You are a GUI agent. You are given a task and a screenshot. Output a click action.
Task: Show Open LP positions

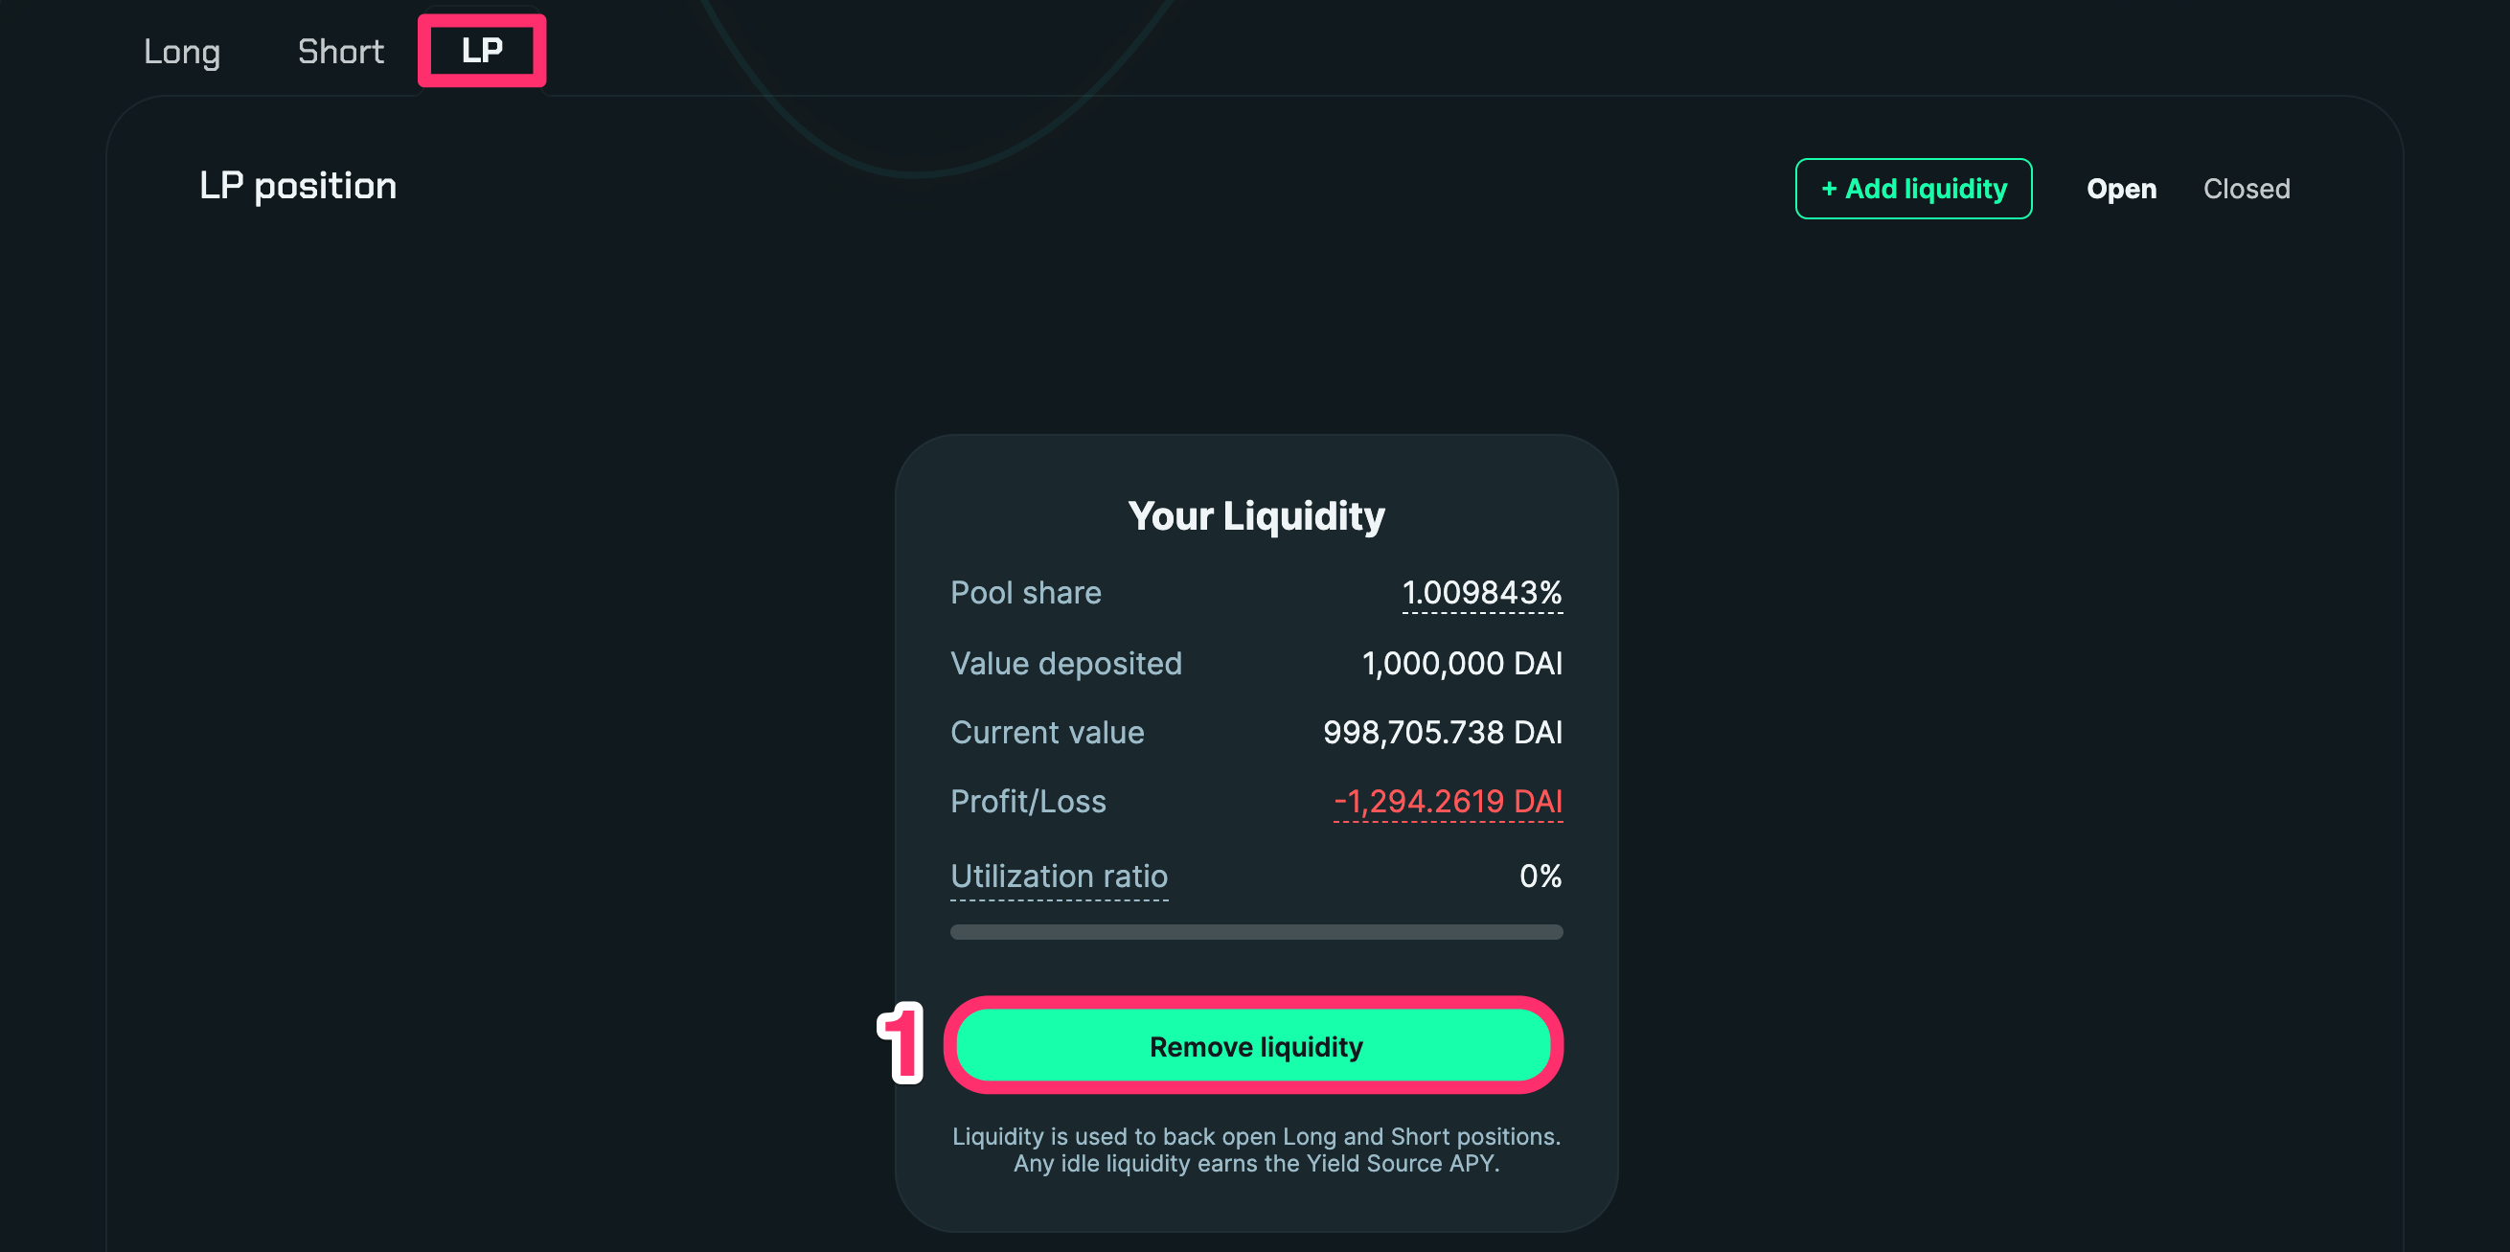tap(2120, 189)
